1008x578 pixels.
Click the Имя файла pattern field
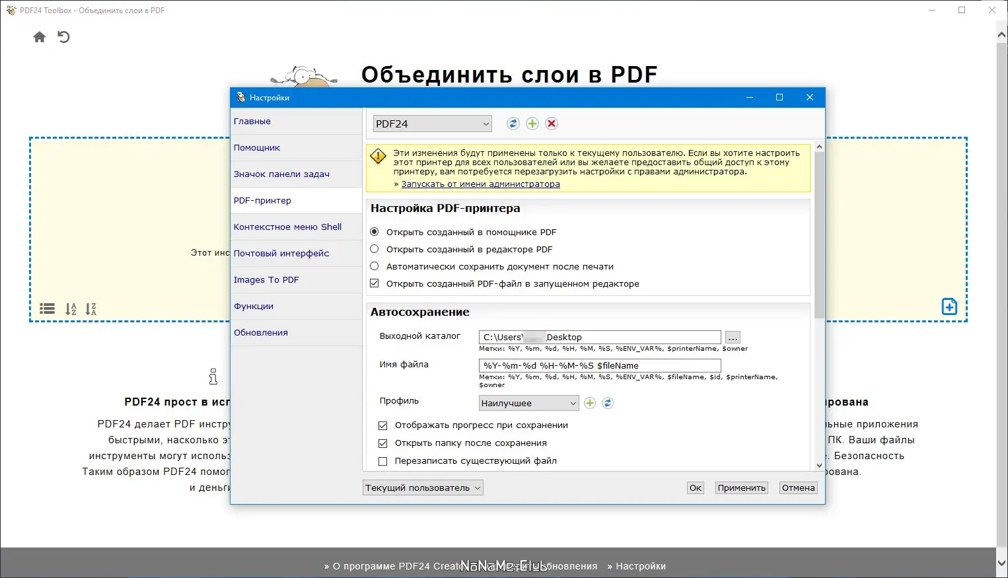pos(600,366)
